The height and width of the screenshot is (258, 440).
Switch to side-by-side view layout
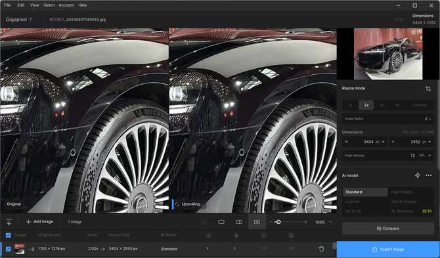[x=257, y=222]
